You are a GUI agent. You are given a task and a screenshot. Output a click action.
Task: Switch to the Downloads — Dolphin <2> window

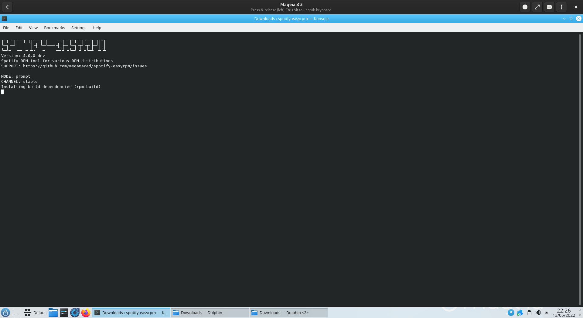click(x=288, y=313)
